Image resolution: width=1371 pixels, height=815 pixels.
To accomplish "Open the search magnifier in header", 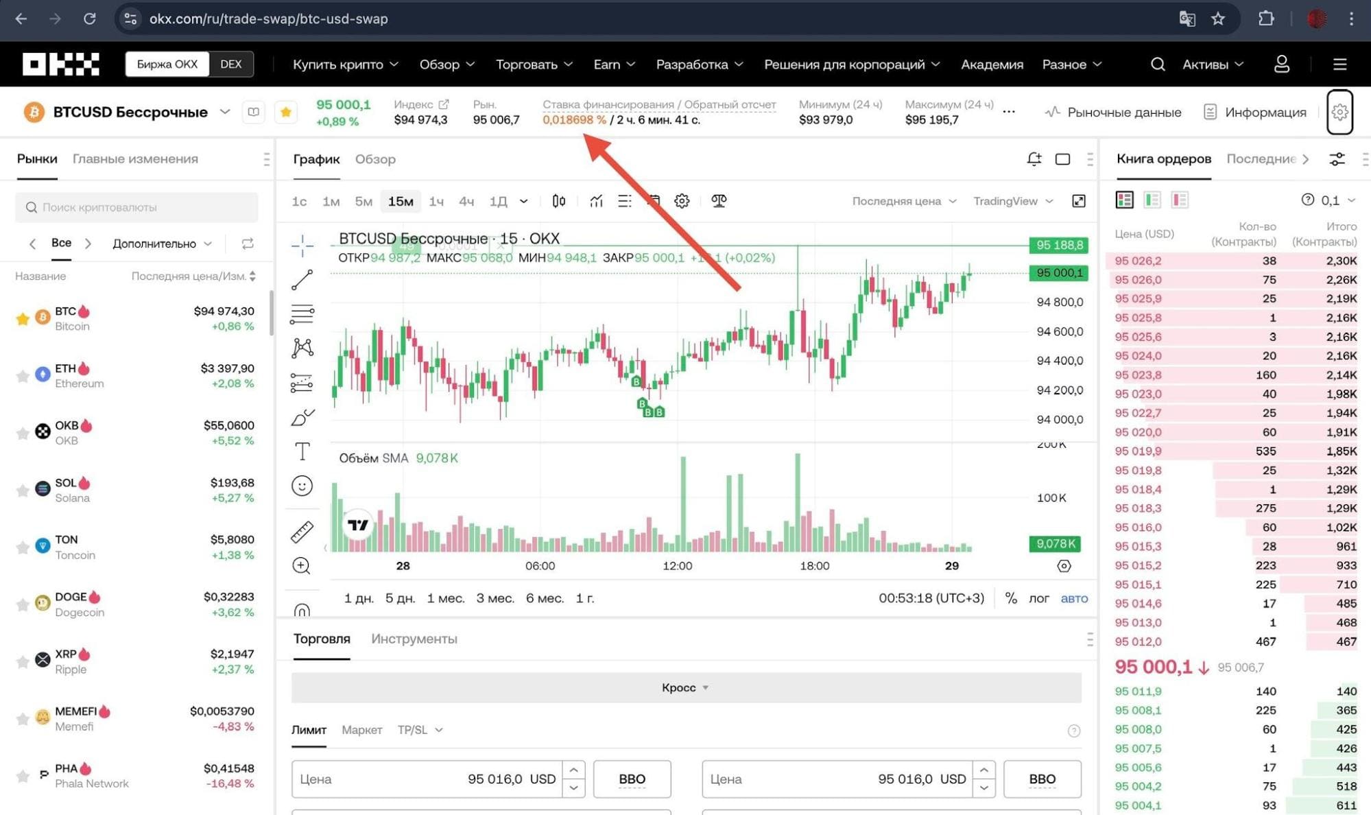I will point(1158,64).
